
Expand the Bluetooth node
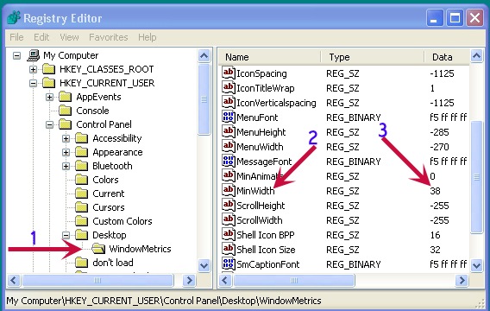coord(66,166)
